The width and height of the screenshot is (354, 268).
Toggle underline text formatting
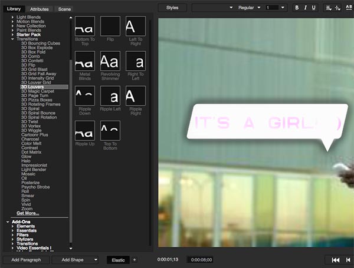click(x=313, y=8)
